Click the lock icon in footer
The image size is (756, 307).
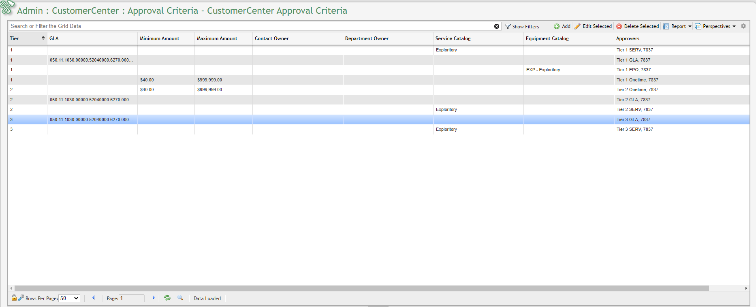coord(14,298)
